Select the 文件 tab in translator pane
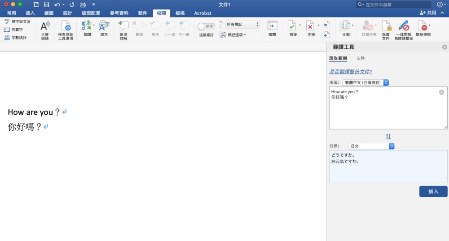The width and height of the screenshot is (449, 241). [361, 58]
